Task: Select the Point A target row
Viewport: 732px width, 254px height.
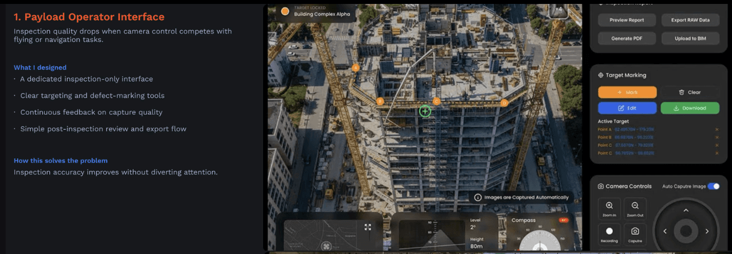Action: click(658, 129)
